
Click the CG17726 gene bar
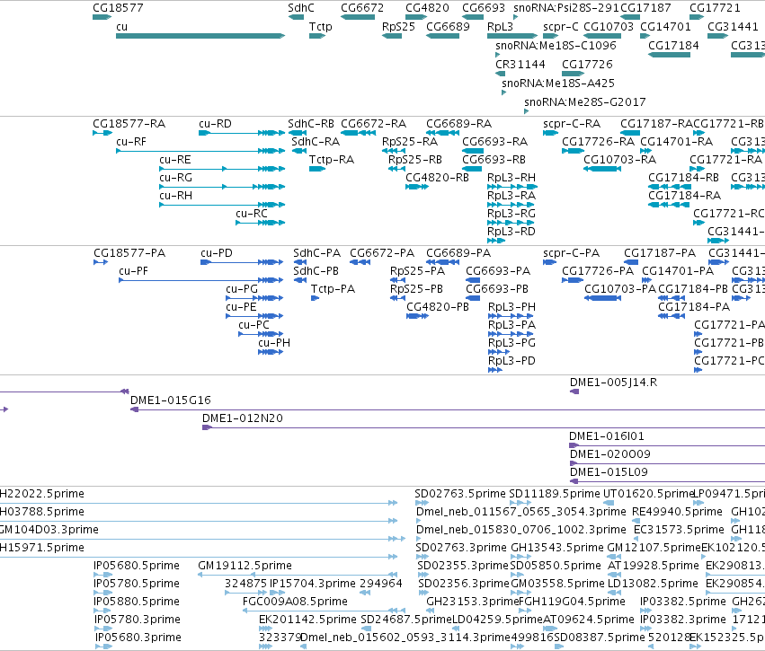coord(573,74)
